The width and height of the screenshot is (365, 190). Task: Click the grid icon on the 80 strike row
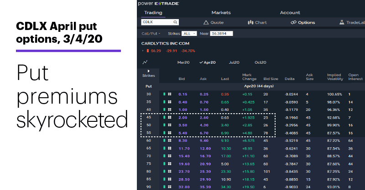pyautogui.click(x=169, y=171)
